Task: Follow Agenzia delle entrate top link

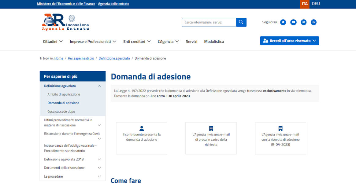Action: point(113,4)
